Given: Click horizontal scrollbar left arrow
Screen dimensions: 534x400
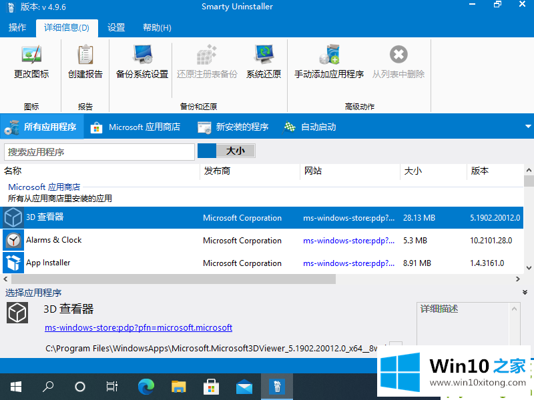Looking at the screenshot, I should point(5,279).
